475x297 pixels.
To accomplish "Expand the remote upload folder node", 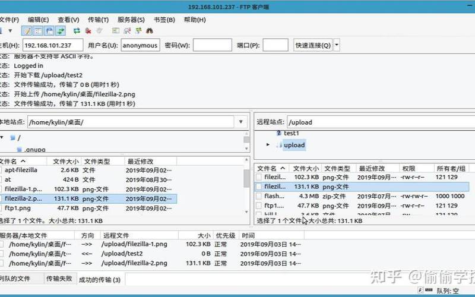I will [268, 144].
